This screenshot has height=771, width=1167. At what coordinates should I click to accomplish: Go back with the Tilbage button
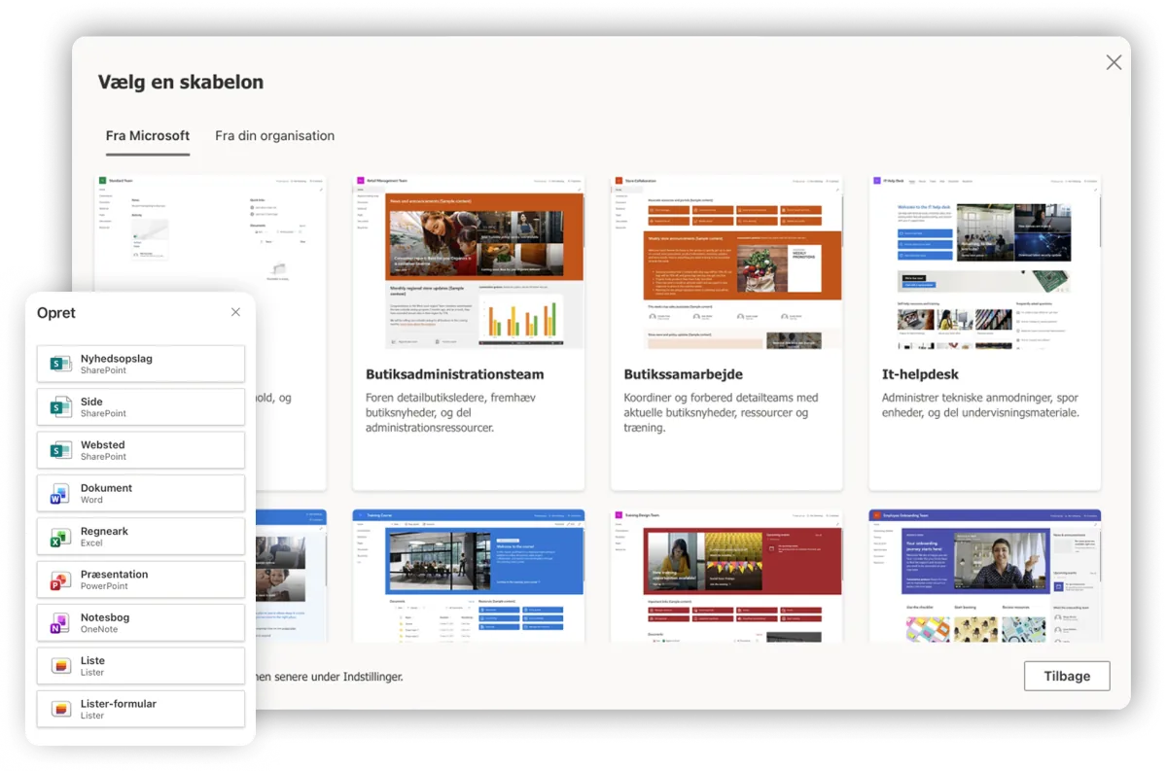(1067, 676)
